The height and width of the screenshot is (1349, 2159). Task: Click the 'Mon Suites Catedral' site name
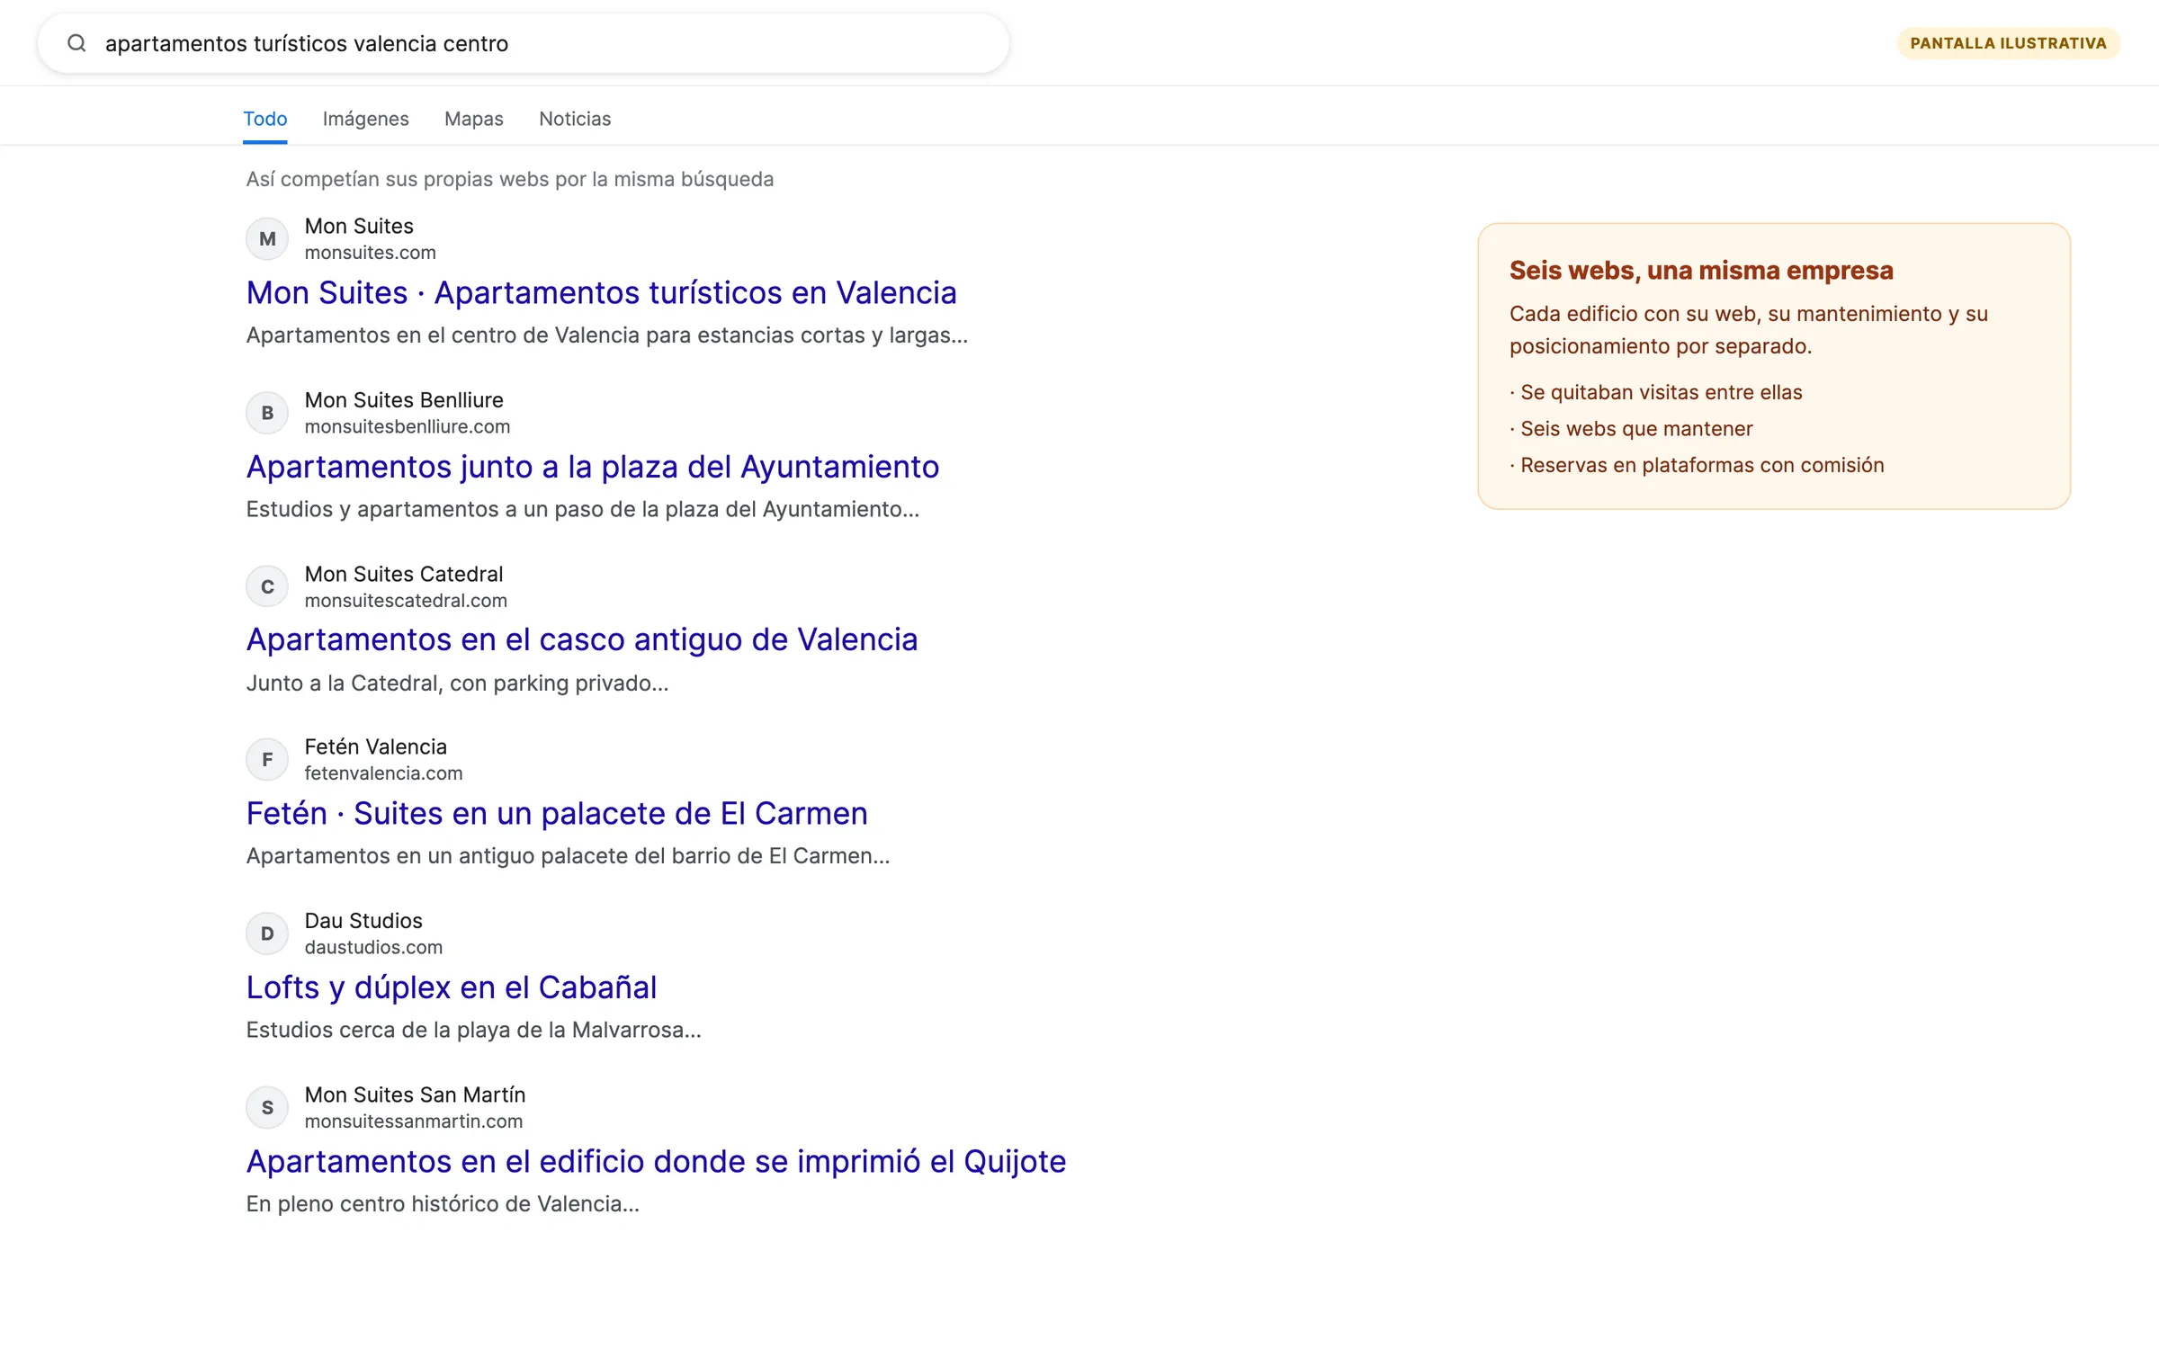coord(404,574)
